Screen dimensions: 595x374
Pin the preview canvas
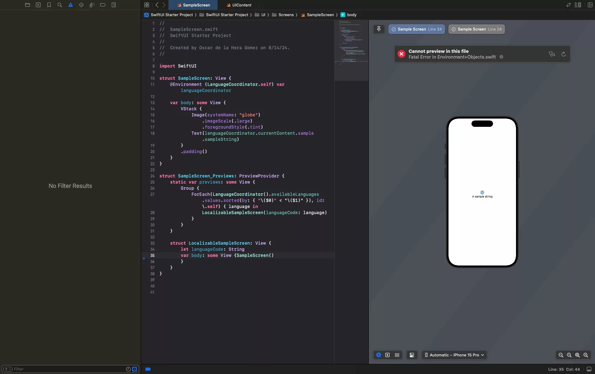point(379,29)
